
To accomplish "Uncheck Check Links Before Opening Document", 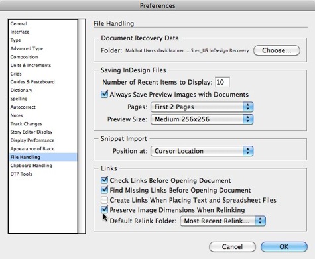I will pyautogui.click(x=104, y=180).
